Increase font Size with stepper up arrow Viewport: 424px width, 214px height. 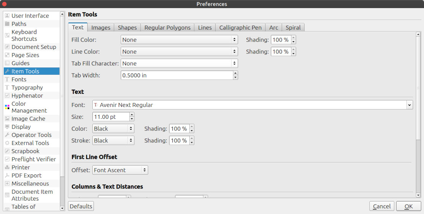pyautogui.click(x=132, y=114)
